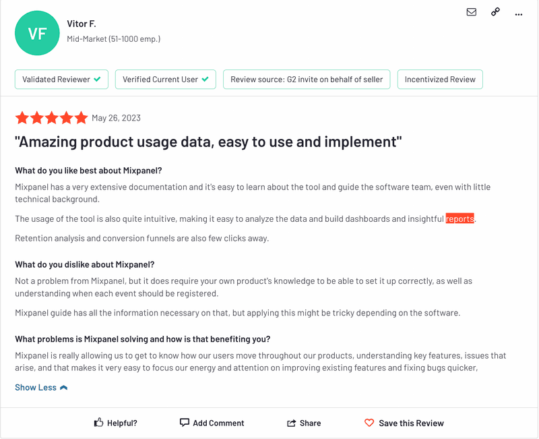Click the envelope email icon
539x439 pixels.
coord(472,12)
